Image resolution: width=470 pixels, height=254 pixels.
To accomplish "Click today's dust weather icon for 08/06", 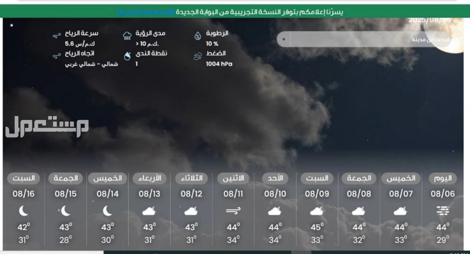I will tap(443, 211).
